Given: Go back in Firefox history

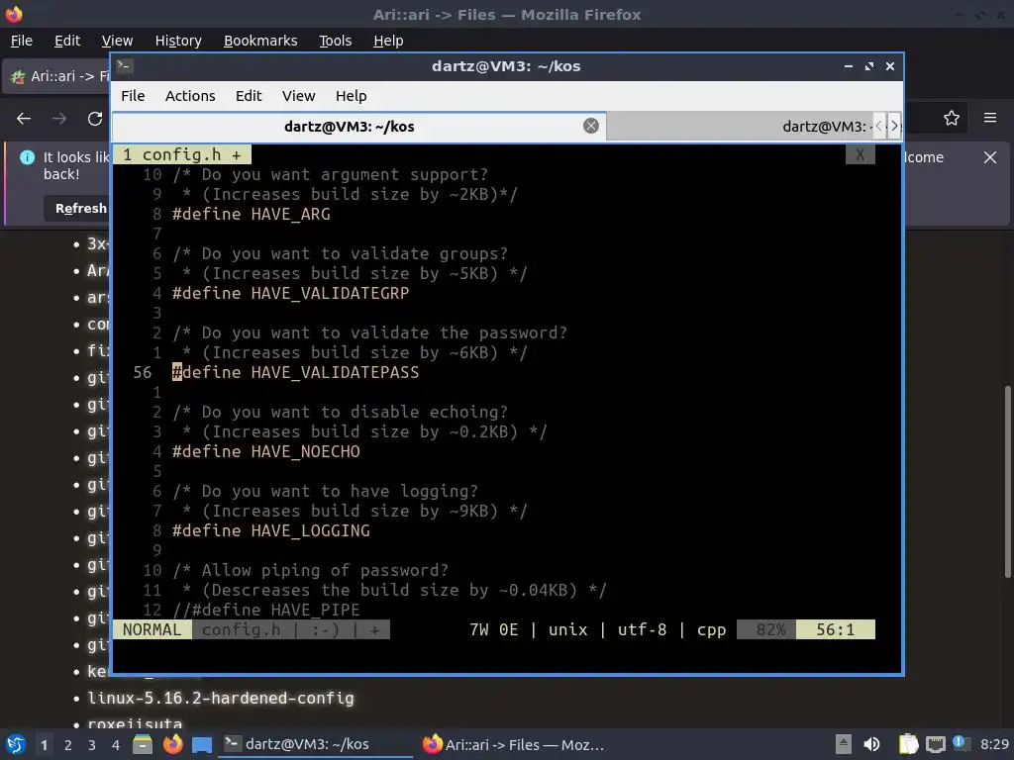Looking at the screenshot, I should tap(24, 119).
